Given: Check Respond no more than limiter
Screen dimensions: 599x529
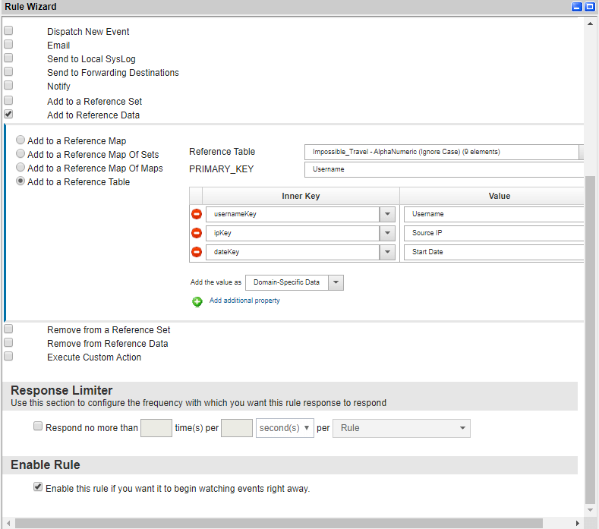Looking at the screenshot, I should (x=38, y=427).
